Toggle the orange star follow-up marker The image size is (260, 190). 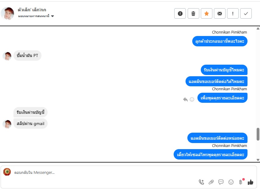206,13
